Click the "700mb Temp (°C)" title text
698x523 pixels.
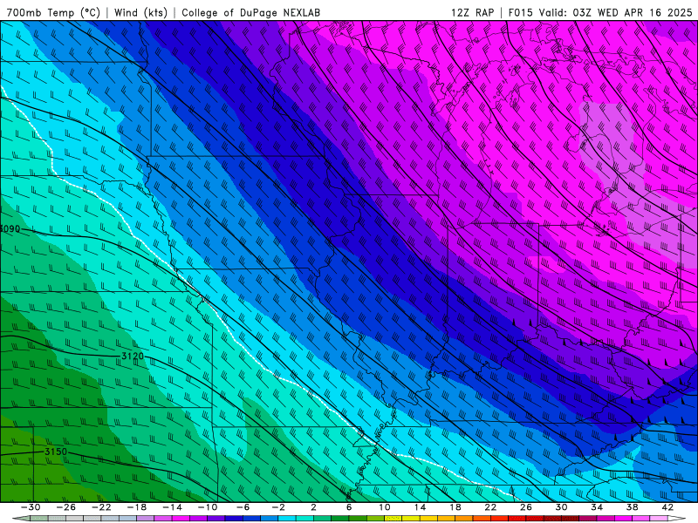coord(53,12)
